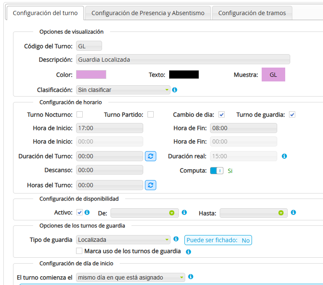Click info icon beside Activo checkbox
Image resolution: width=323 pixels, height=285 pixels.
[87, 212]
